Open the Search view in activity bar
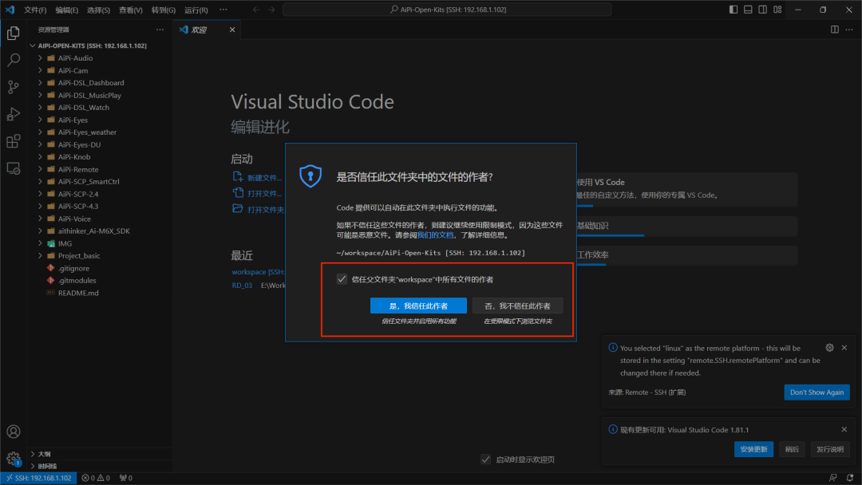Viewport: 862px width, 485px height. click(14, 60)
